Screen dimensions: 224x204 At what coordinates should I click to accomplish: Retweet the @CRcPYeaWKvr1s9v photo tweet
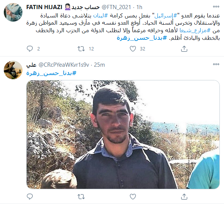(81, 196)
